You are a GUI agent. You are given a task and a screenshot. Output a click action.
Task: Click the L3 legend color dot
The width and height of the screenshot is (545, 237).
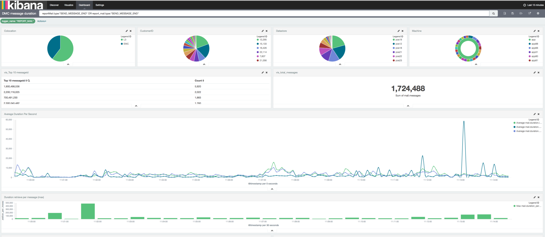click(x=122, y=40)
